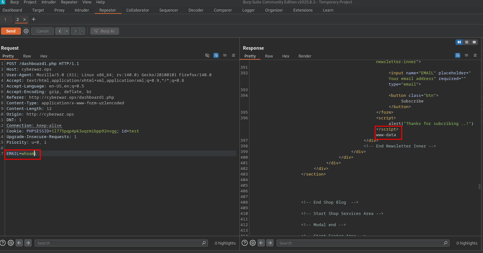Go to previous match in Request search

pos(19,243)
